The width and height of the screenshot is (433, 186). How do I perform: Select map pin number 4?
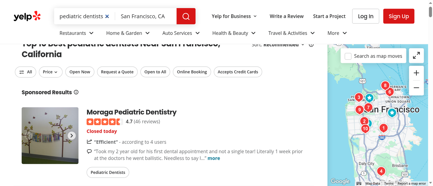(x=381, y=171)
